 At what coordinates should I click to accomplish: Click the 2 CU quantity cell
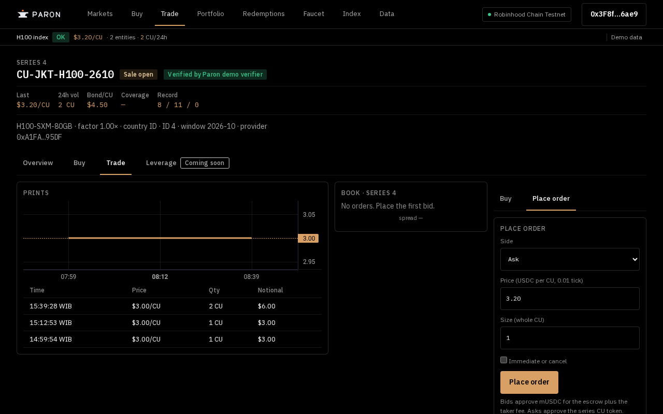tap(215, 306)
